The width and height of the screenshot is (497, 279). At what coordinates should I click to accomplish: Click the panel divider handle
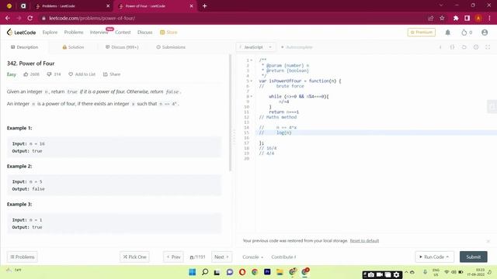pos(234,136)
